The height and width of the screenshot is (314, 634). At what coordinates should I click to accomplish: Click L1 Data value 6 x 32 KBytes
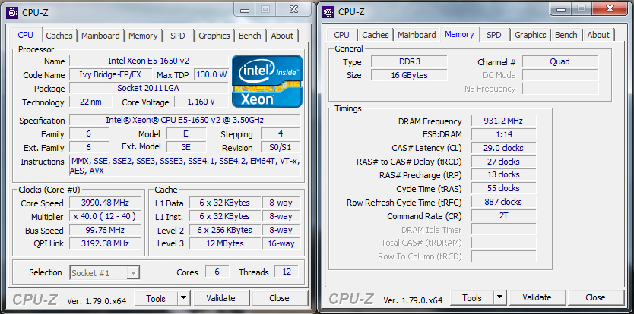(225, 203)
